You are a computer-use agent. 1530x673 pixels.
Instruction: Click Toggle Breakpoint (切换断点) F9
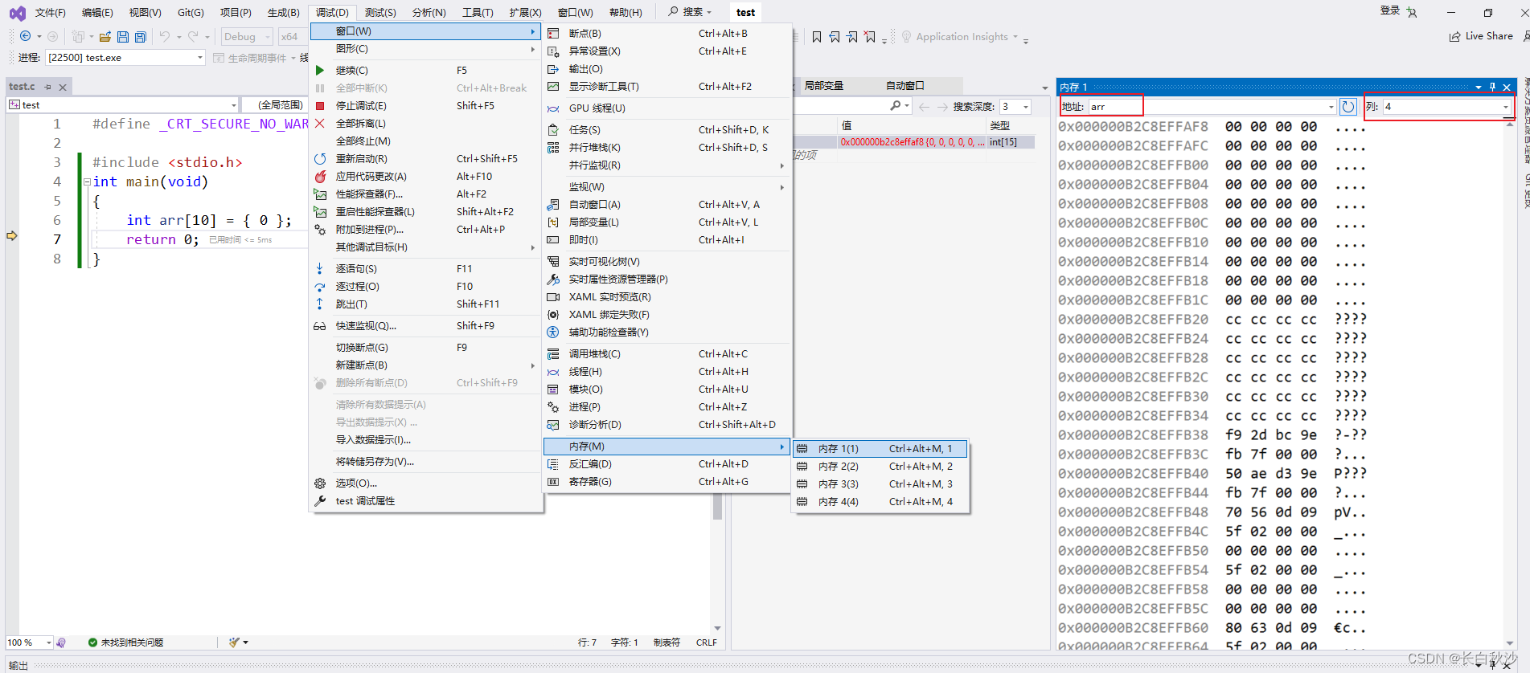[426, 347]
